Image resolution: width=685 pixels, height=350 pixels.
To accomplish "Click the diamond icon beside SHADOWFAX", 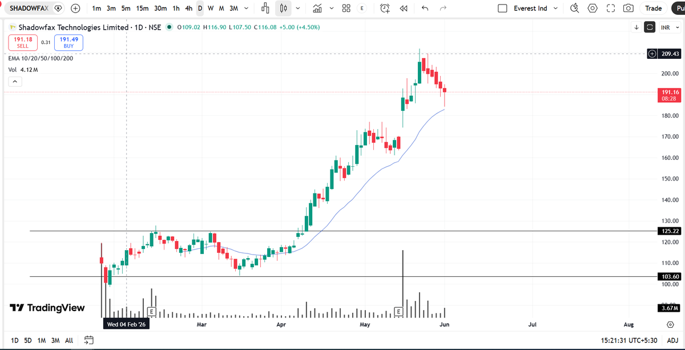I will [58, 8].
